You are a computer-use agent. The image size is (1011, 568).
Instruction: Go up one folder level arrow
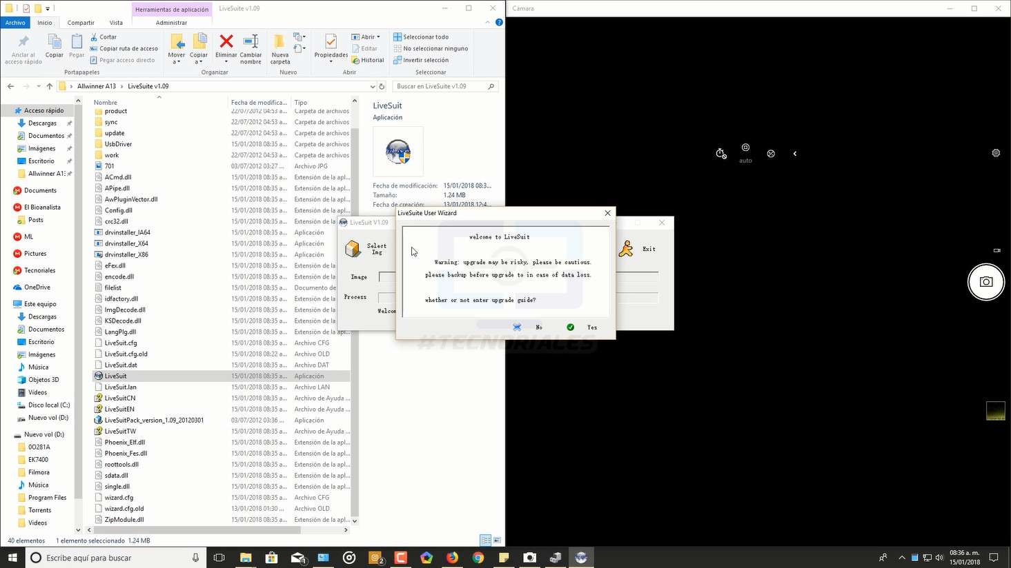[49, 87]
